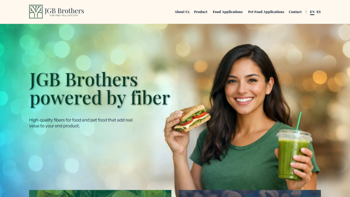The height and width of the screenshot is (197, 350).
Task: Open the Contact page
Action: coord(295,12)
